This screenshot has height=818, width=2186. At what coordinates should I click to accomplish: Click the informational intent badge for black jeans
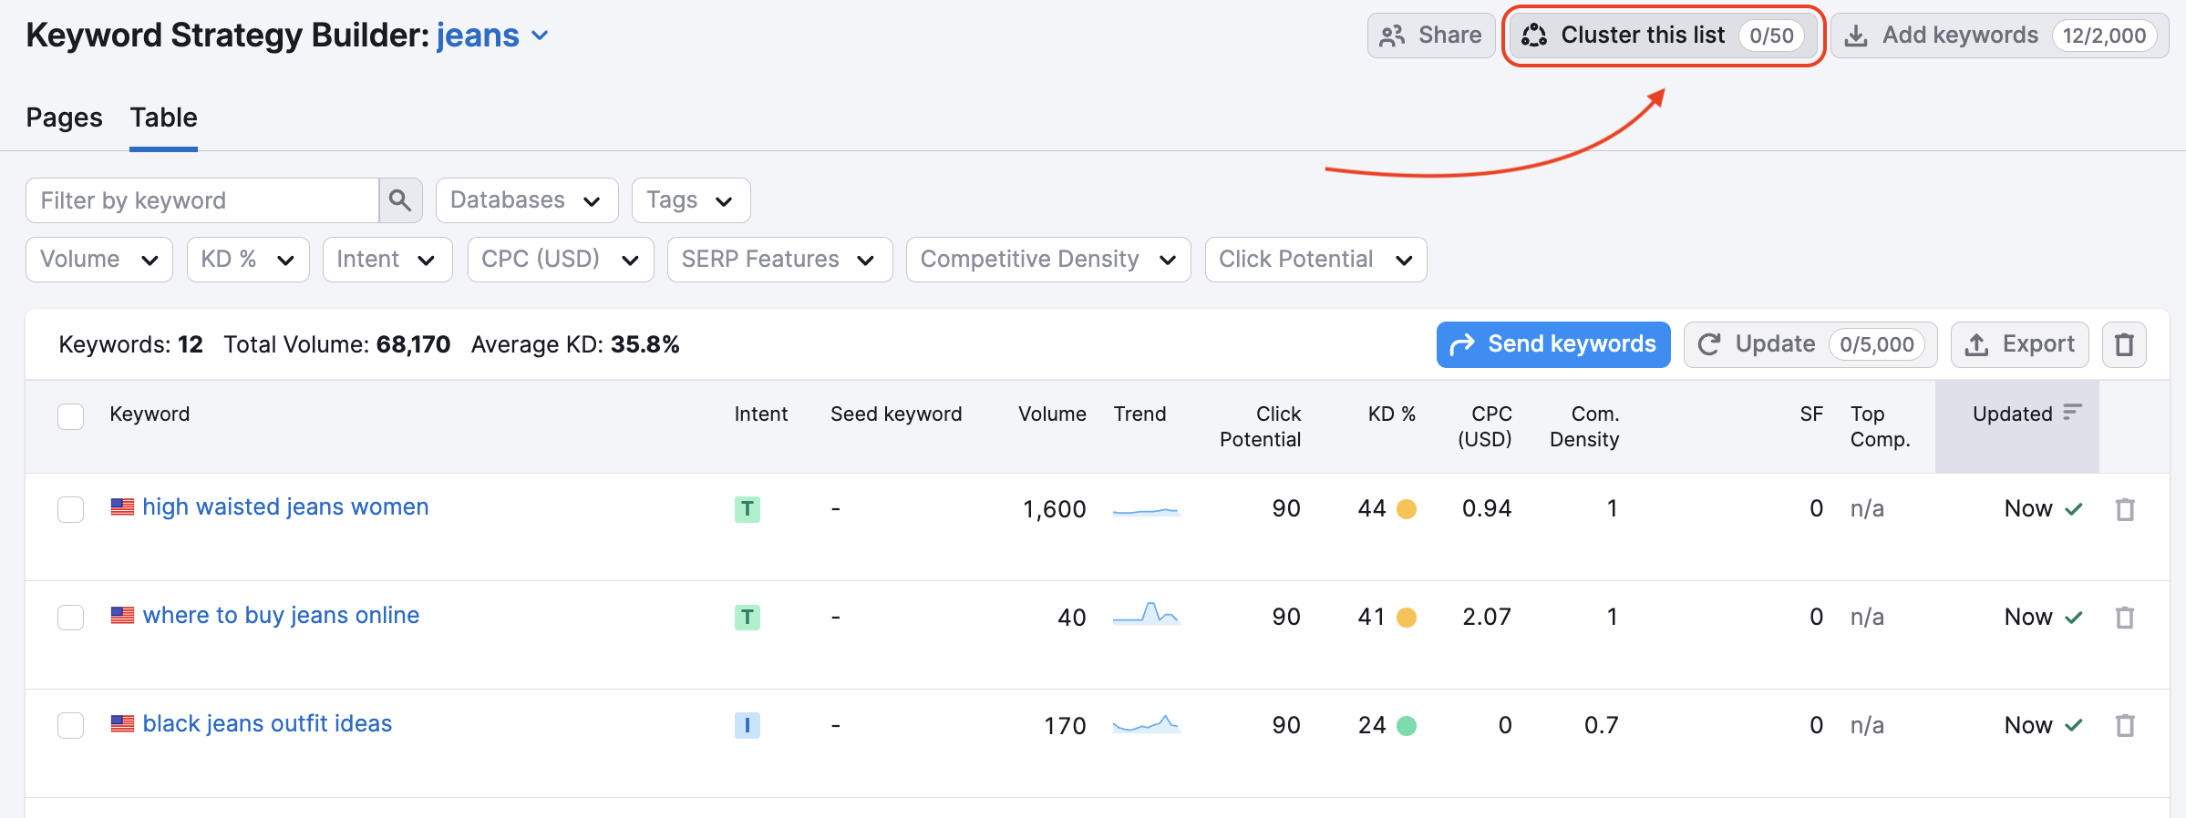click(747, 726)
